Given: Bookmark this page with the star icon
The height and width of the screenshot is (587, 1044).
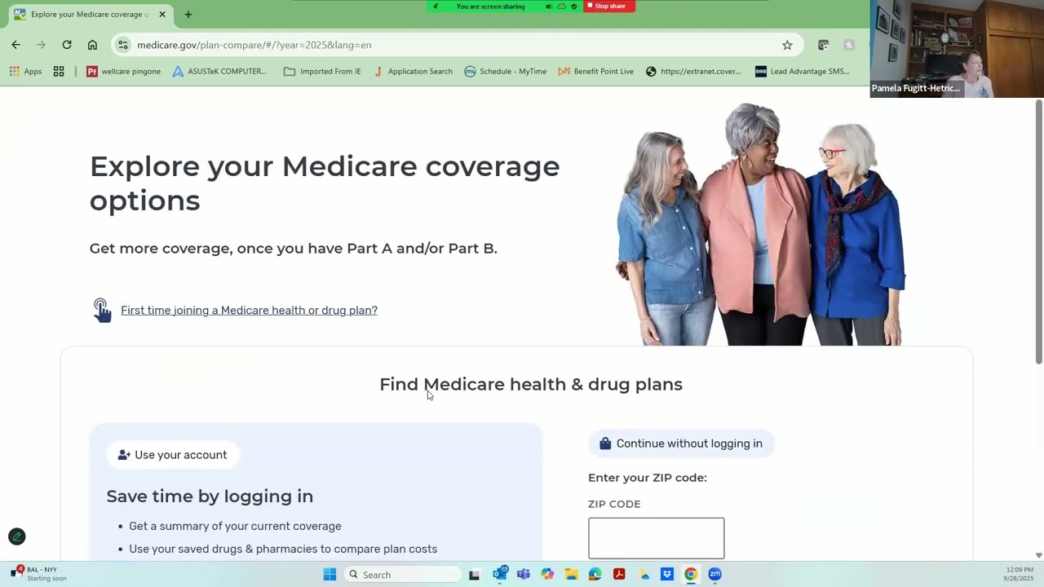Looking at the screenshot, I should (787, 45).
